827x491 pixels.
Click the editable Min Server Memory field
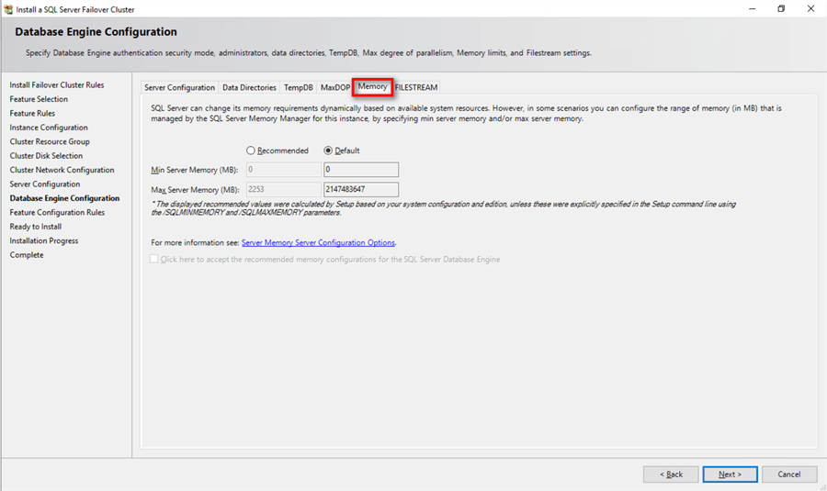[x=361, y=170]
